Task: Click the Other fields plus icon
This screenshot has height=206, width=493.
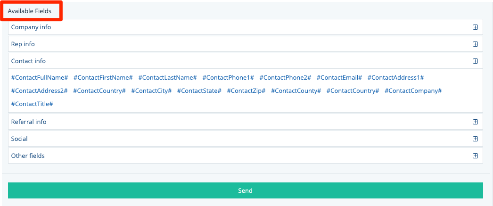Action: [475, 156]
